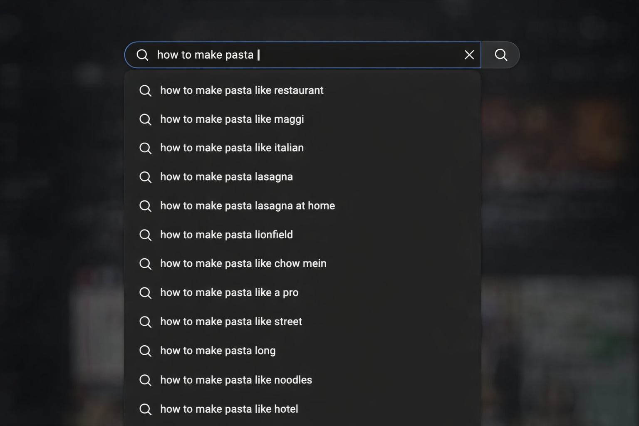
Task: Choose 'how to make pasta like street' suggestion
Action: 231,321
